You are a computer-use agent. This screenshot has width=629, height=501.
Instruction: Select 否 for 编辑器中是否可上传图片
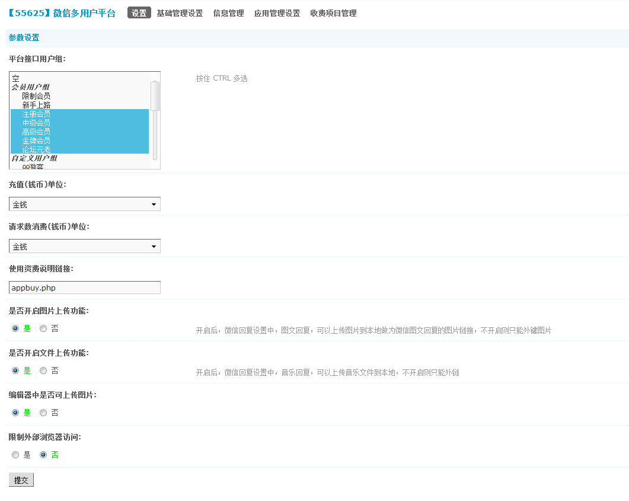coord(43,413)
